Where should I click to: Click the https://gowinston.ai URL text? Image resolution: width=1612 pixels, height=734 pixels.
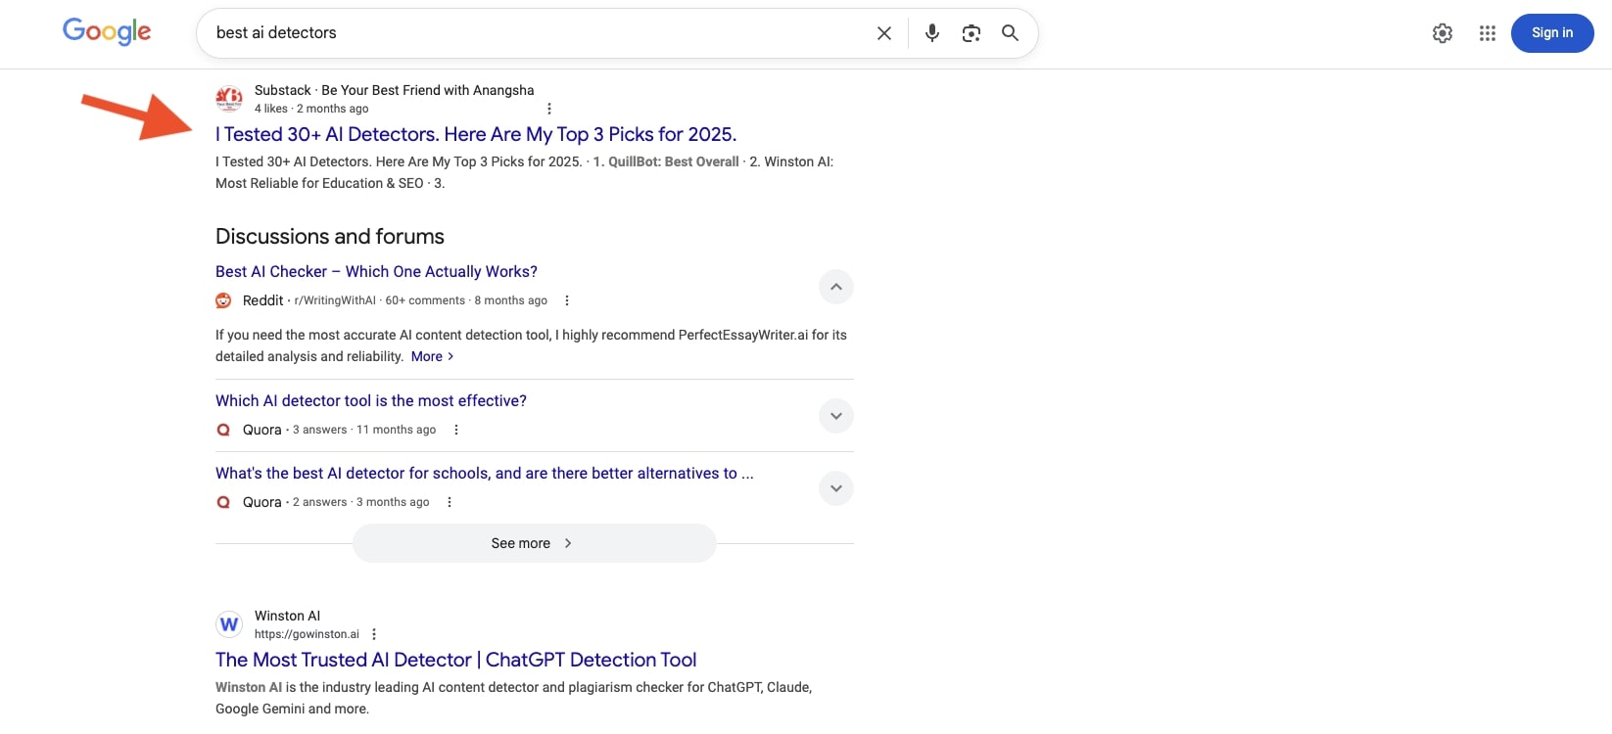pyautogui.click(x=307, y=634)
